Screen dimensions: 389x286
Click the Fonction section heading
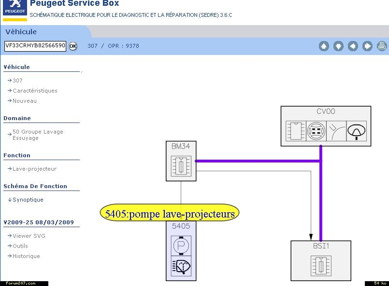coord(17,155)
